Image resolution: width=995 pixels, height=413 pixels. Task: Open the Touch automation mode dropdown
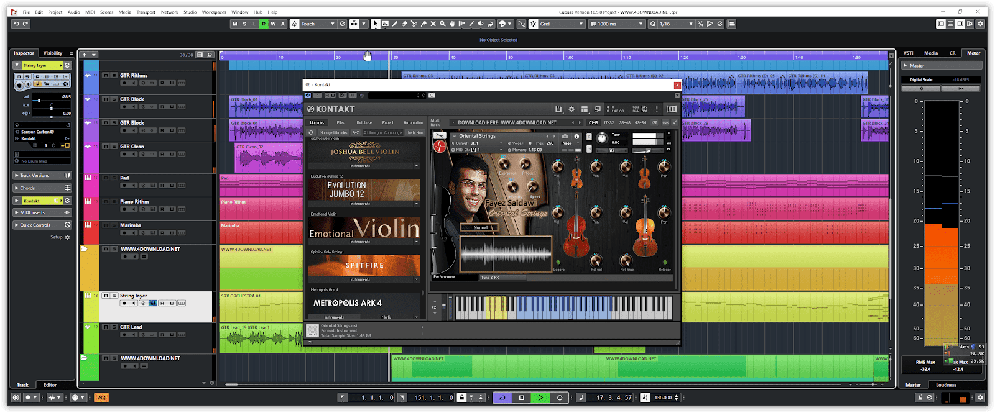click(x=318, y=24)
